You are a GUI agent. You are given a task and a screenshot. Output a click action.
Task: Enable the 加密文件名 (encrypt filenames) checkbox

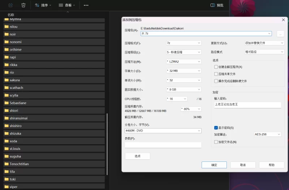[x=216, y=142]
